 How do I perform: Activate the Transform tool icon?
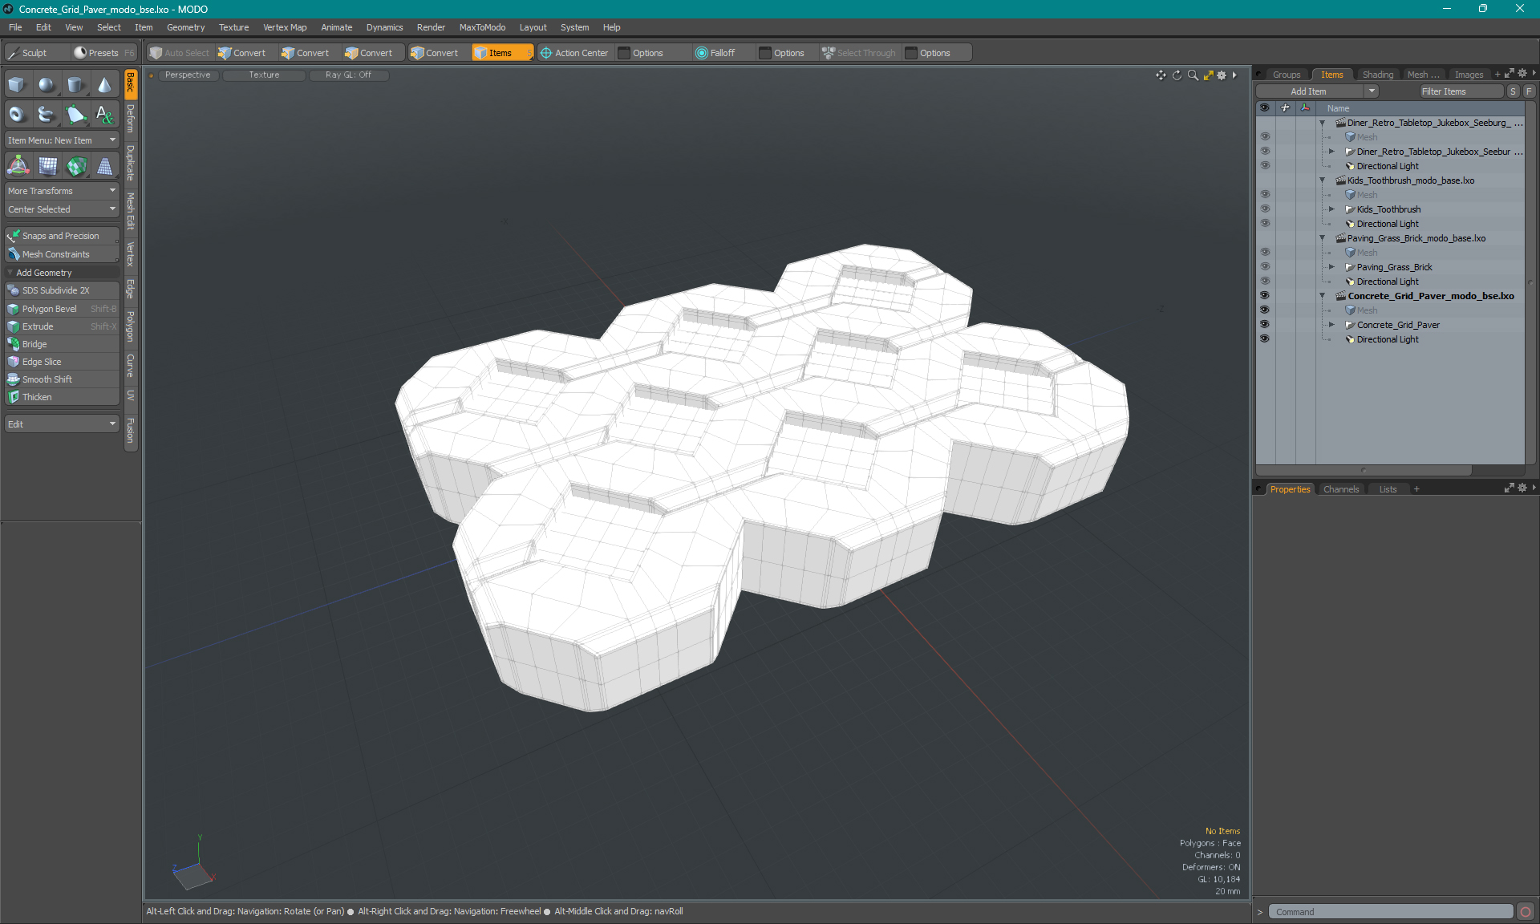(x=18, y=166)
